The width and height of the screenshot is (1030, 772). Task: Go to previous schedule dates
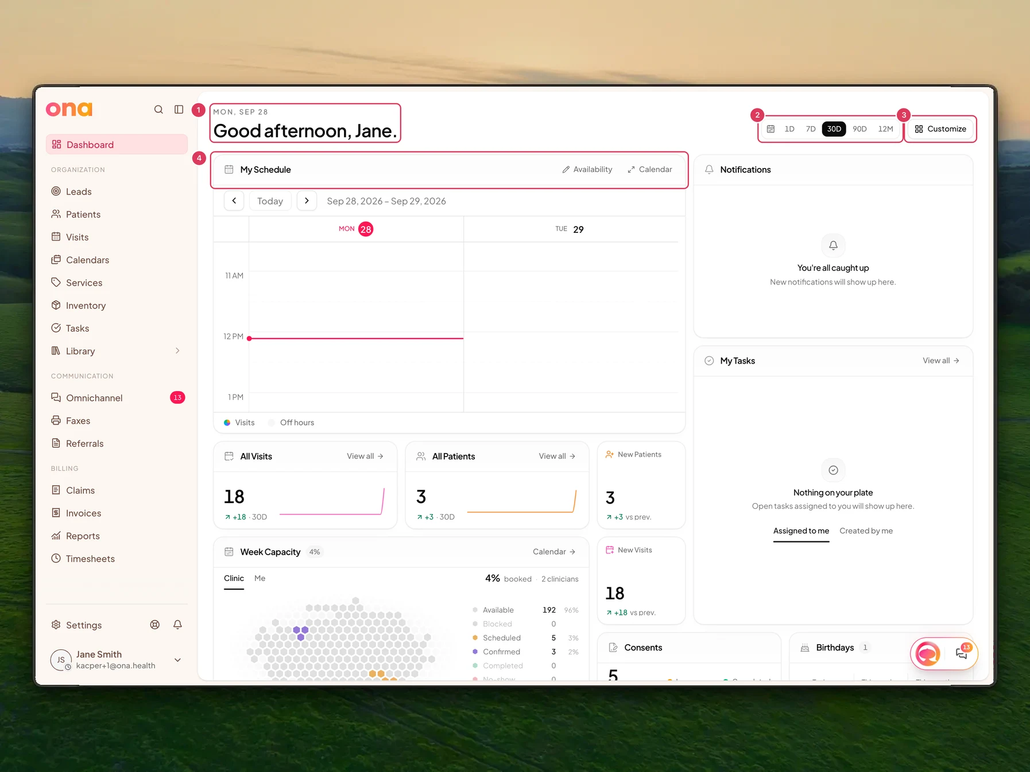(234, 201)
